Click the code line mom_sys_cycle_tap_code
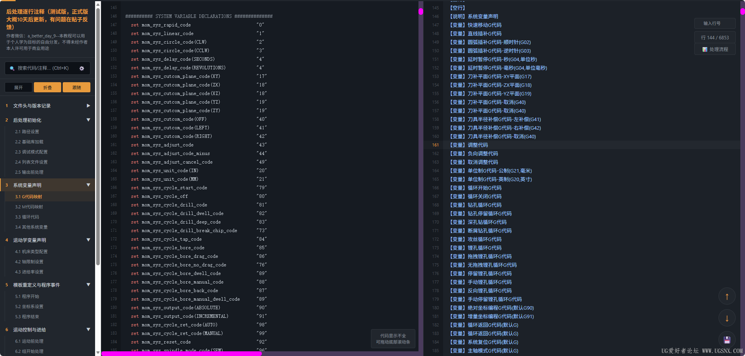 199,239
